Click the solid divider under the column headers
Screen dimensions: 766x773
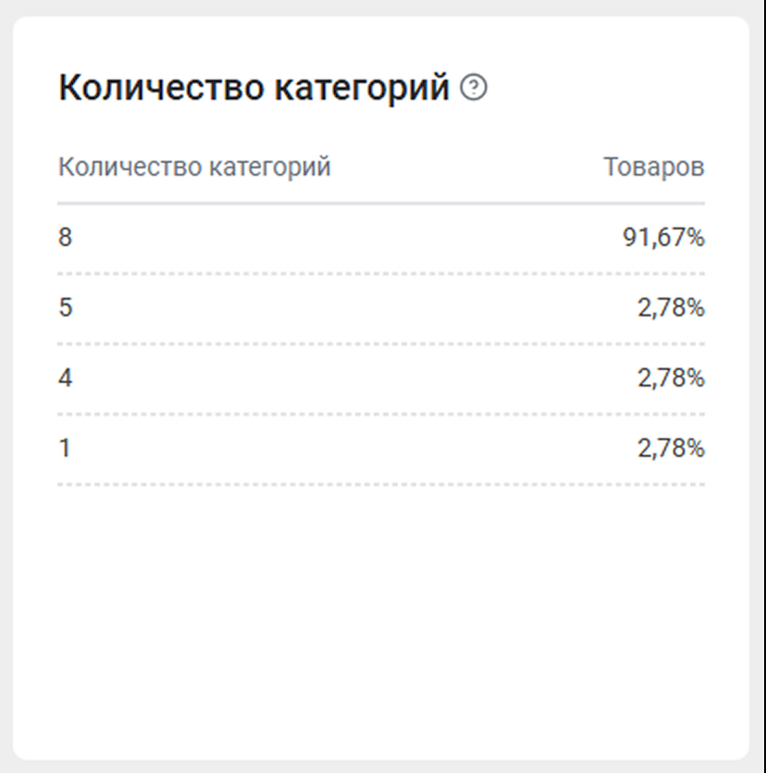380,203
